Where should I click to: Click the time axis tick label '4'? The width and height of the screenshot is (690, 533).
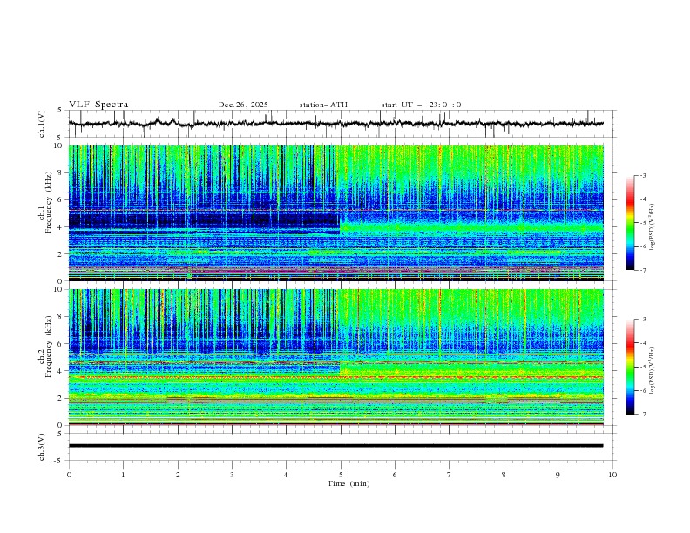pos(287,475)
